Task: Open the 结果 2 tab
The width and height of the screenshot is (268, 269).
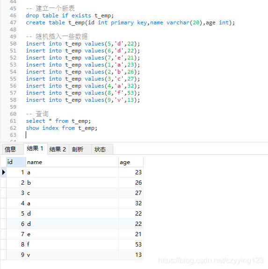Action: coord(58,149)
